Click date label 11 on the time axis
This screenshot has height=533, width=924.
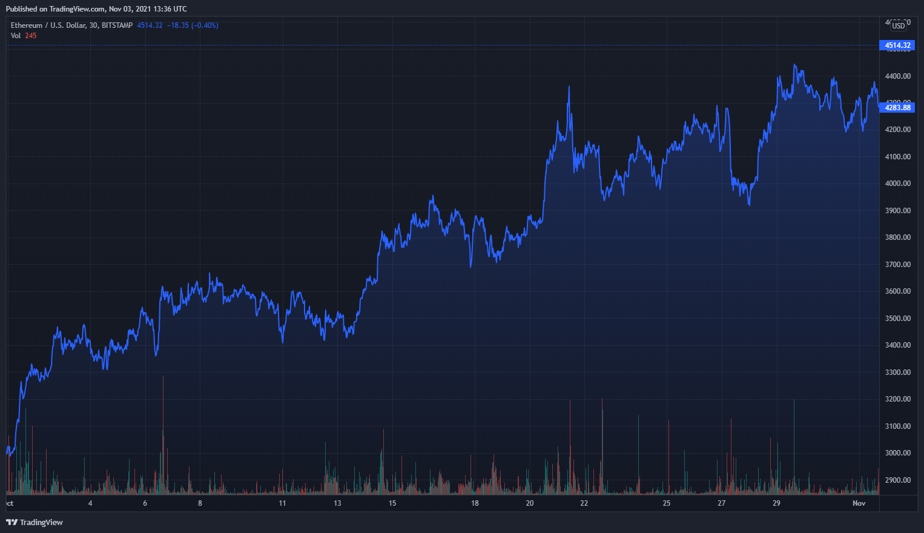click(282, 503)
